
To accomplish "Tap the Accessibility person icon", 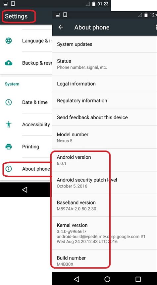I will [9, 125].
